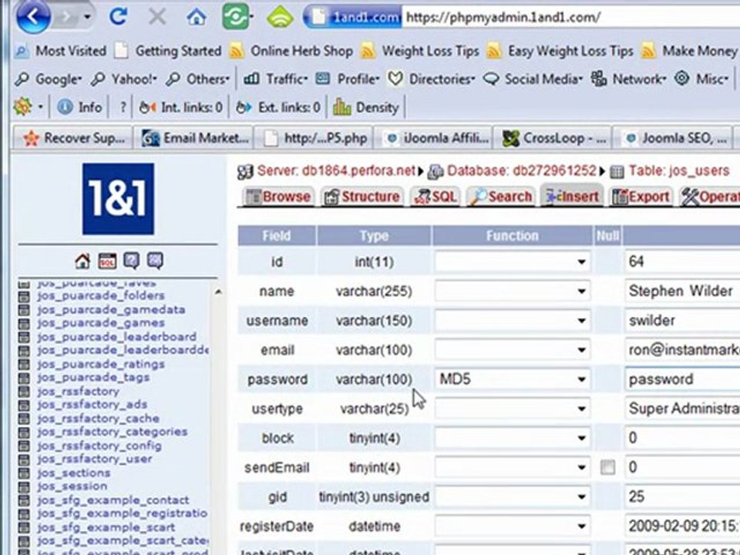This screenshot has width=740, height=555.
Task: Open Server db1864.perfora.net breadcrumb link
Action: click(336, 171)
